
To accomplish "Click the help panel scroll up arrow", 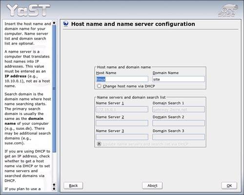I will click(x=54, y=23).
